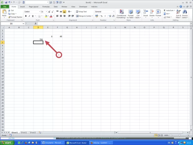193x145 pixels.
Task: Click the Save icon in Quick Access
Action: (6, 2)
